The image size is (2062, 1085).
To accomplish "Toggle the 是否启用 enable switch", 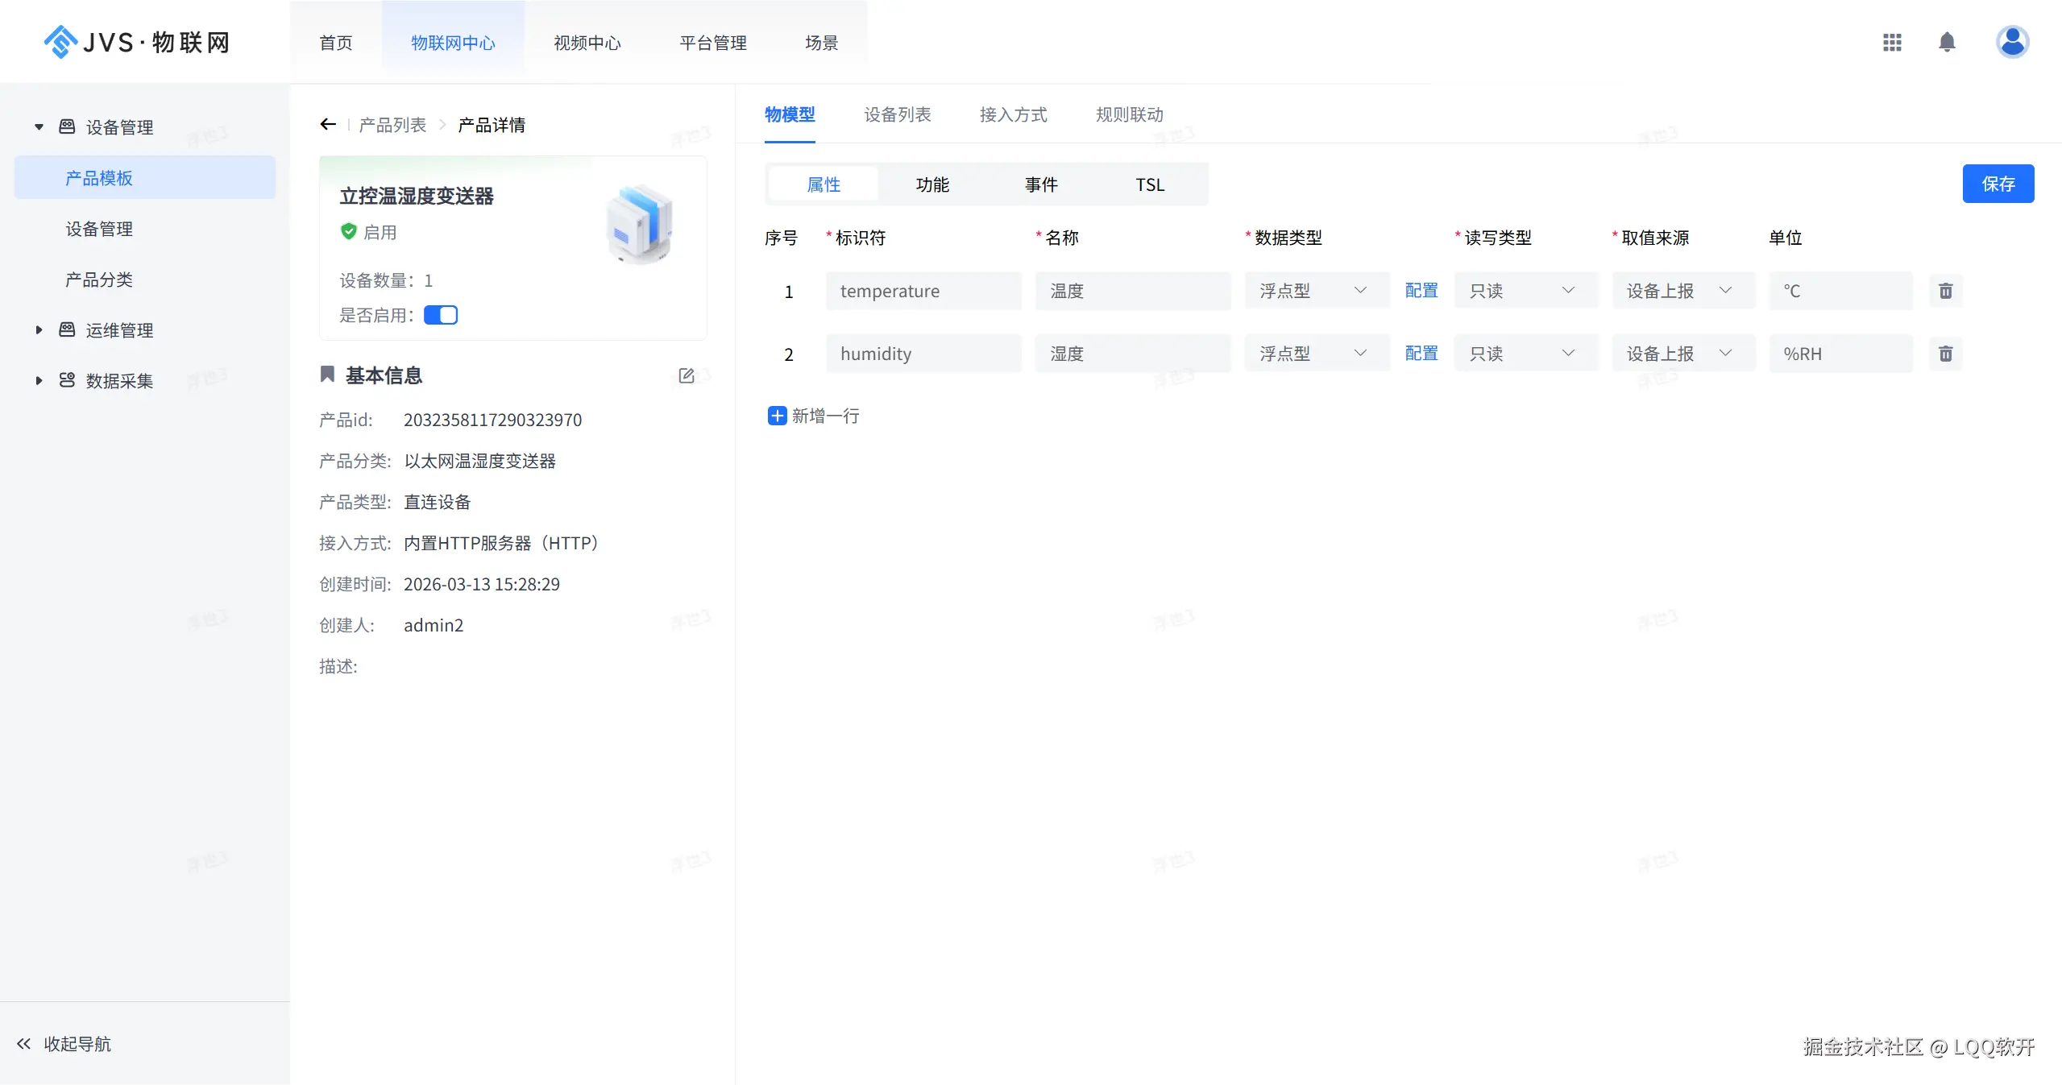I will pos(441,315).
